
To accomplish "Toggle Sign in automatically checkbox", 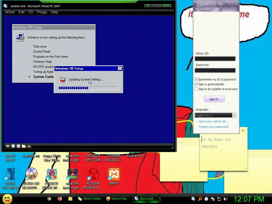I will coord(196,84).
